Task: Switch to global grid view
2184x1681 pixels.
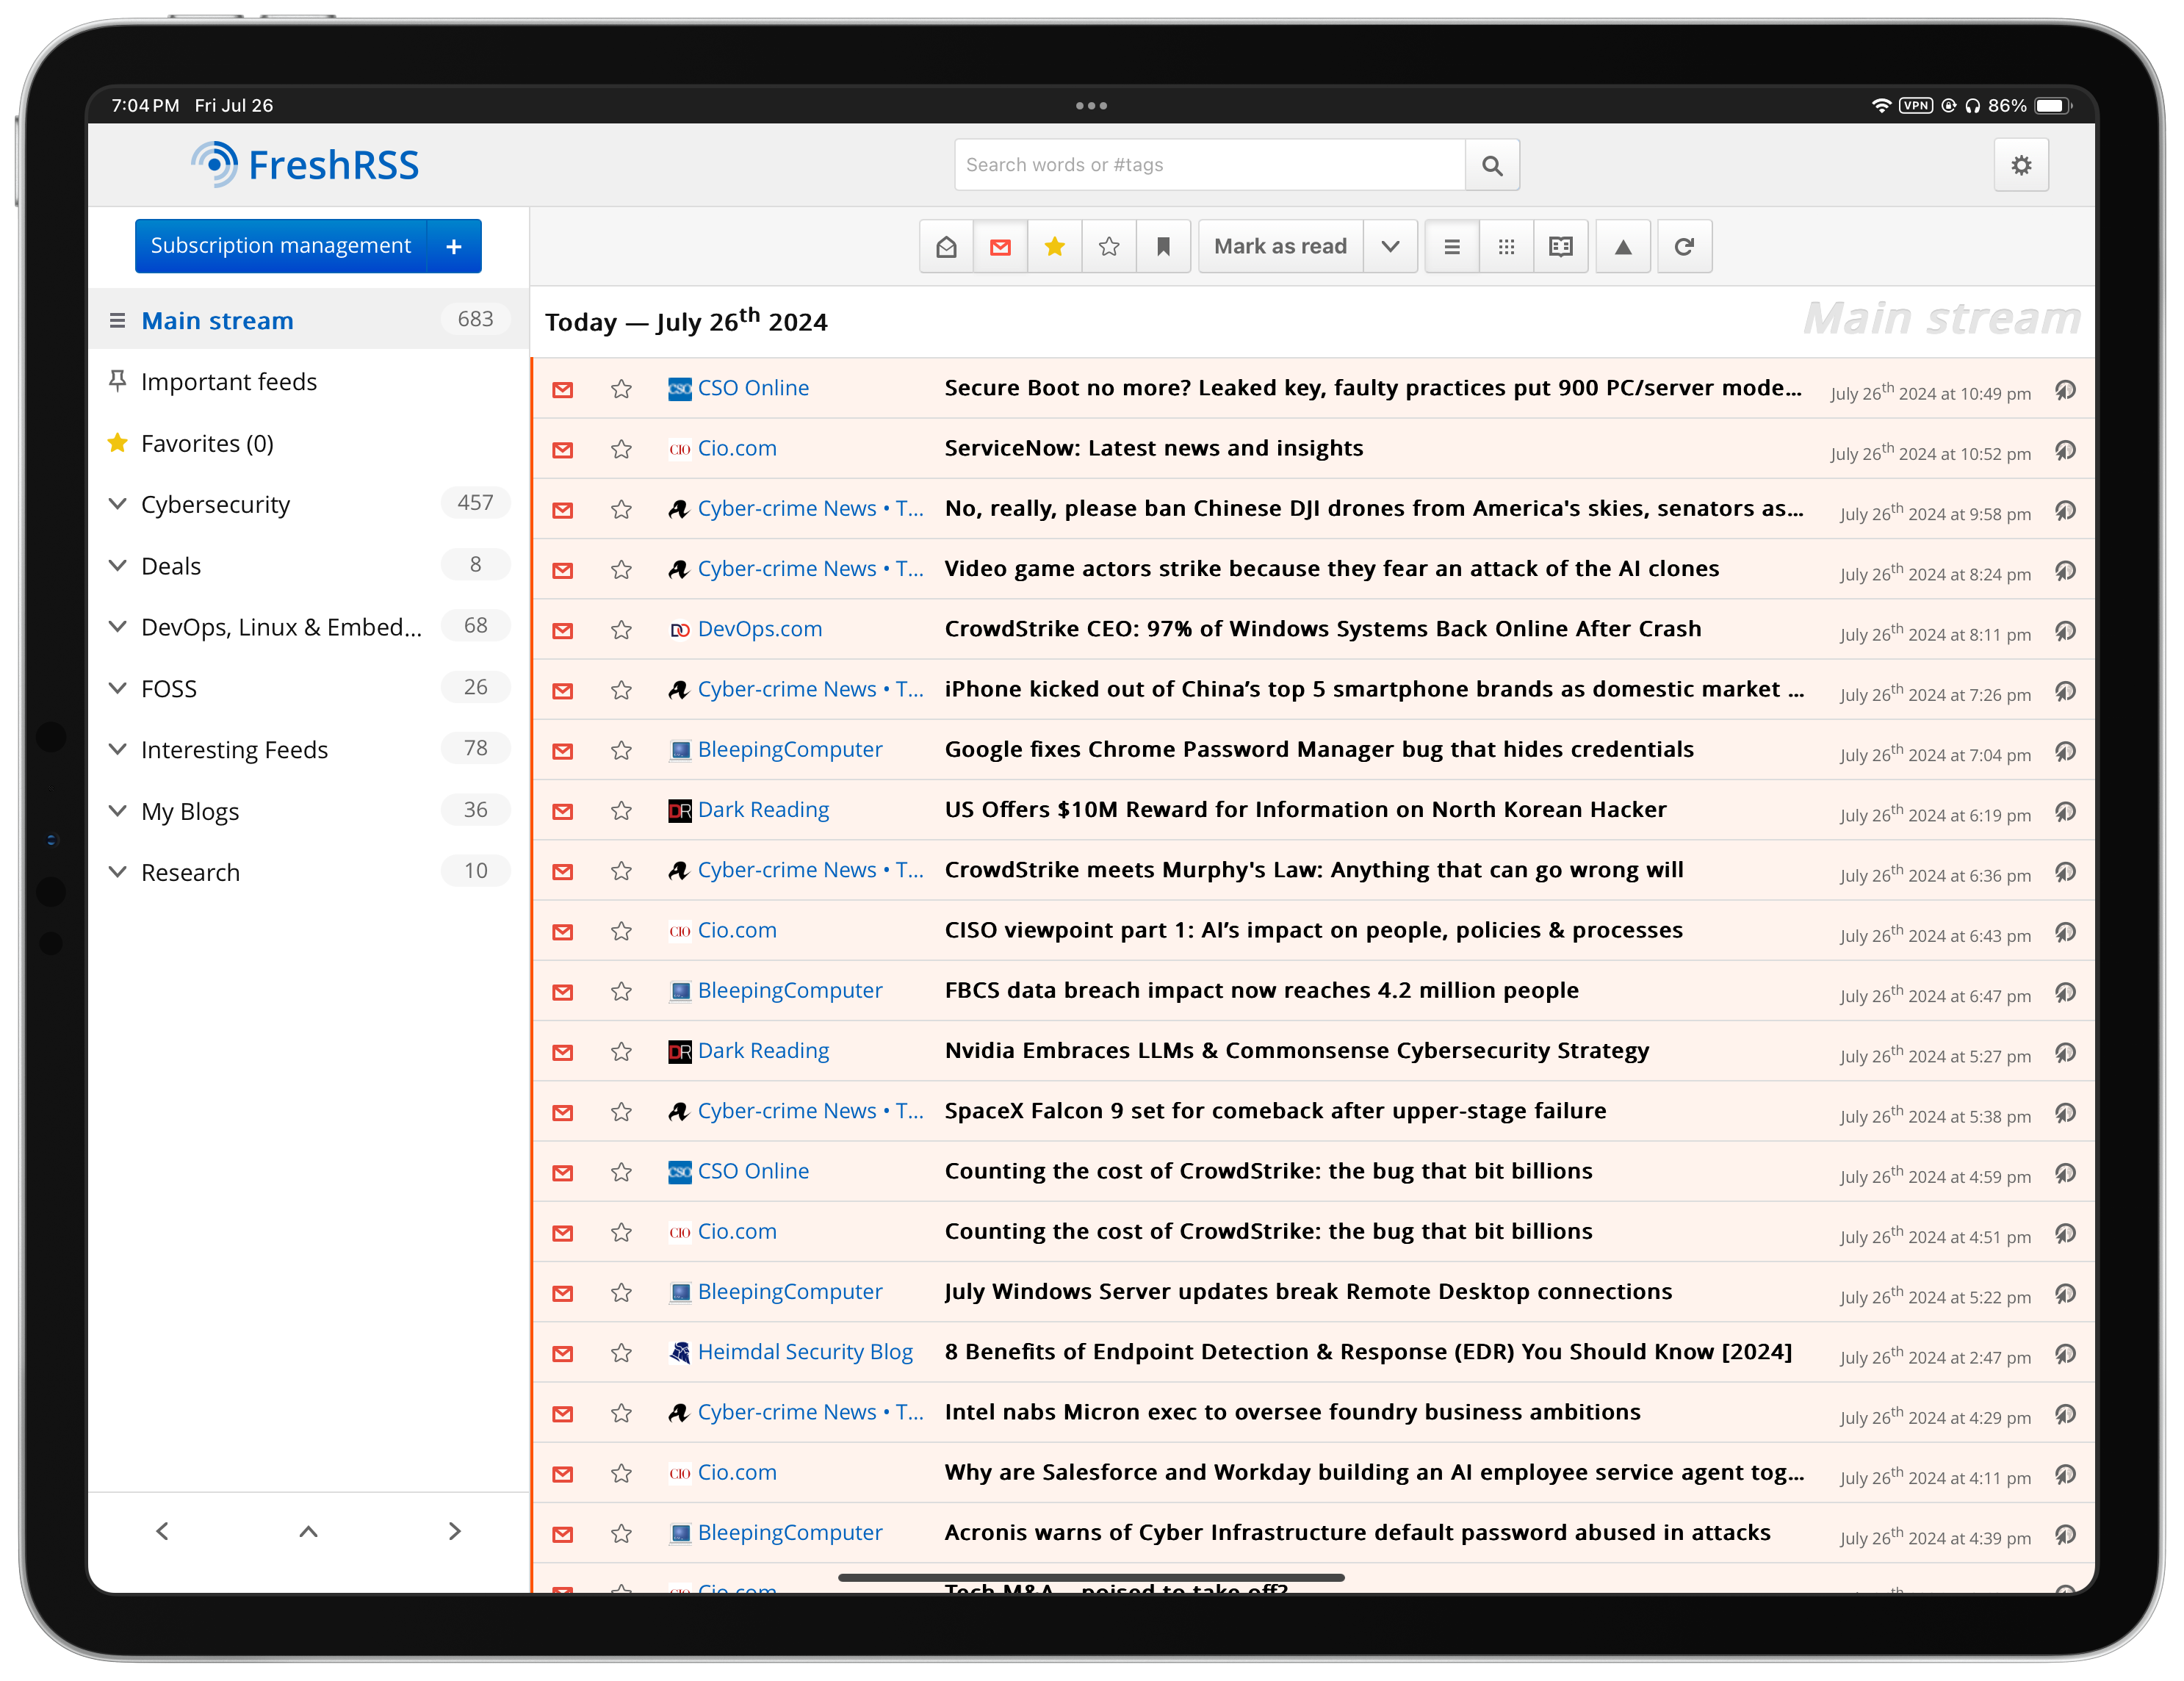Action: pos(1506,246)
